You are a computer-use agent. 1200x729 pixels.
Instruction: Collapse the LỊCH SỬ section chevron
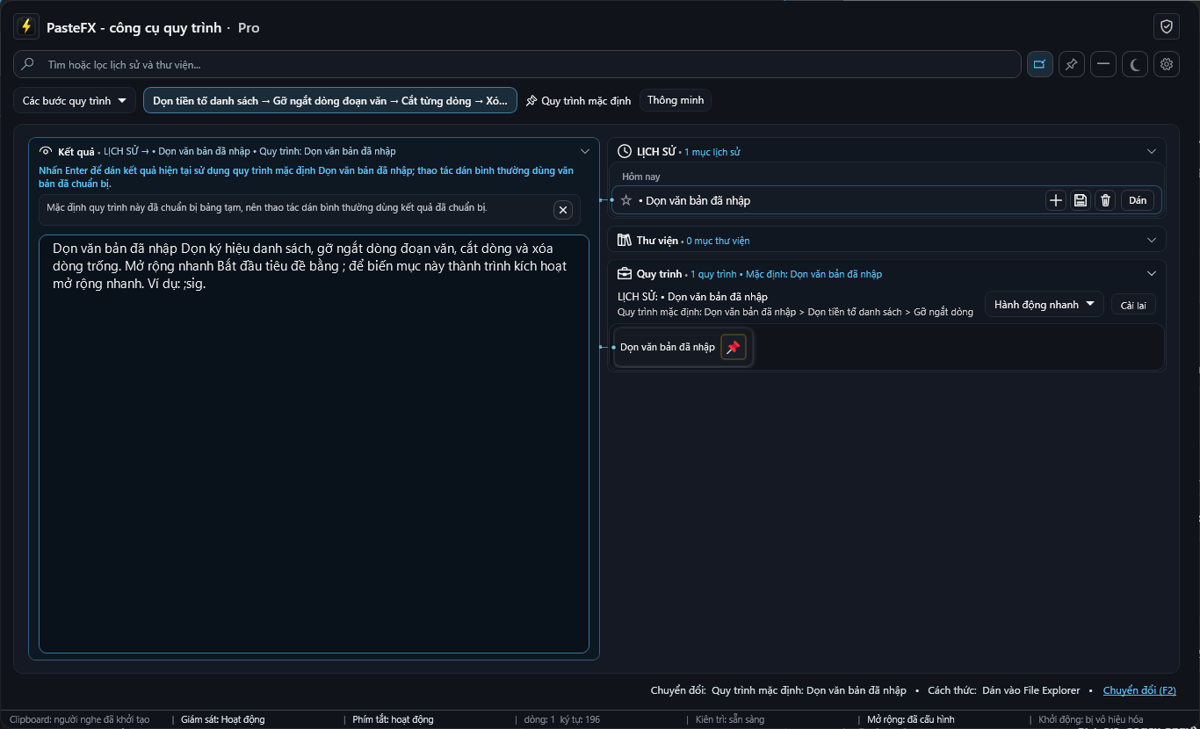[x=1152, y=151]
